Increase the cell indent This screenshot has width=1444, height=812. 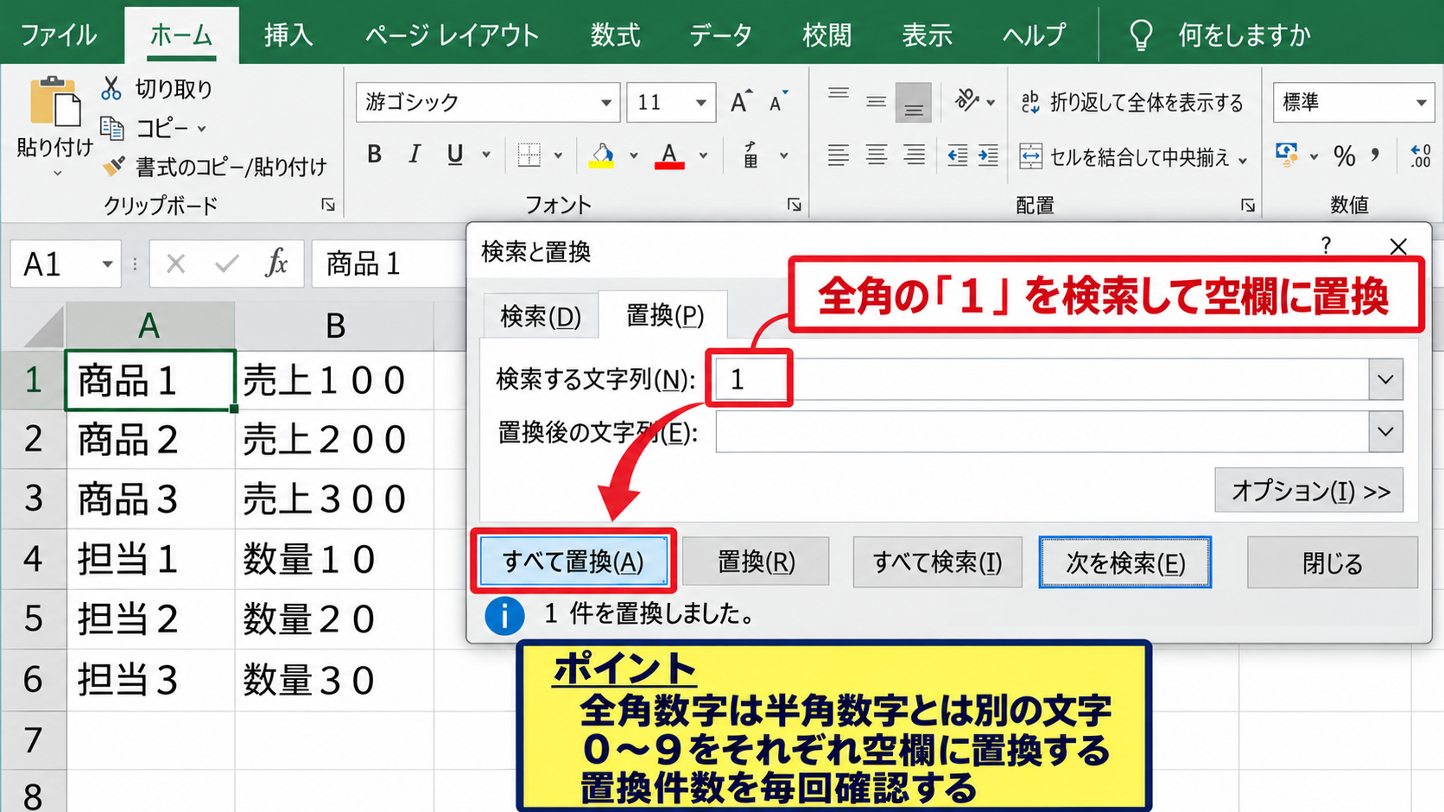pos(988,155)
